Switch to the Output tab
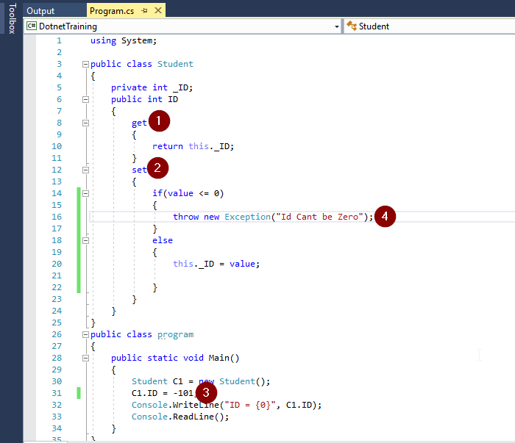Viewport: 515px width, 443px height. 40,11
